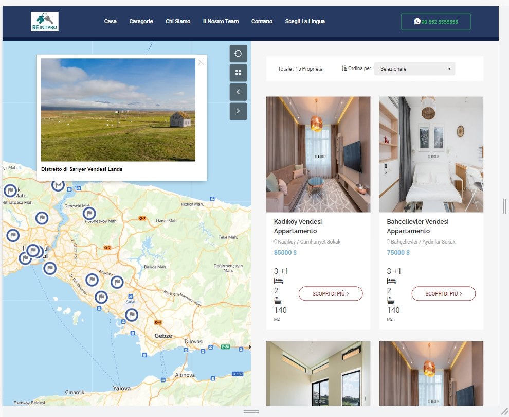509x417 pixels.
Task: Click the bed icon on the Kadıköy card
Action: pyautogui.click(x=278, y=281)
